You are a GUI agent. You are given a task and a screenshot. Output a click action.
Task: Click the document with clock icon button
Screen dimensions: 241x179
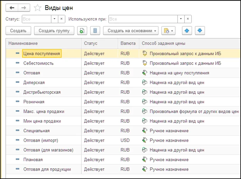[168, 31]
